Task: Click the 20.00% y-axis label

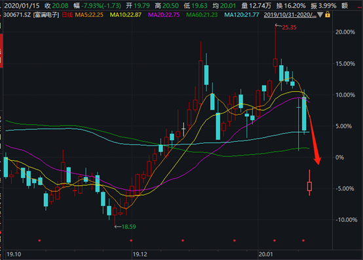Action: [x=345, y=32]
